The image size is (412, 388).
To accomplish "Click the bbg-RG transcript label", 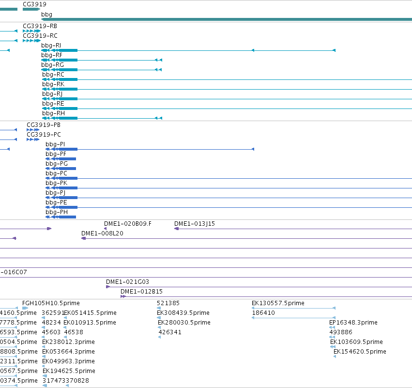I will 52,65.
